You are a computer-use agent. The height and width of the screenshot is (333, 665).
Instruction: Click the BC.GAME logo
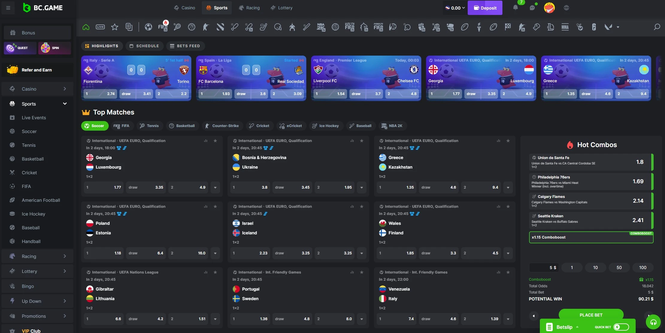point(43,8)
